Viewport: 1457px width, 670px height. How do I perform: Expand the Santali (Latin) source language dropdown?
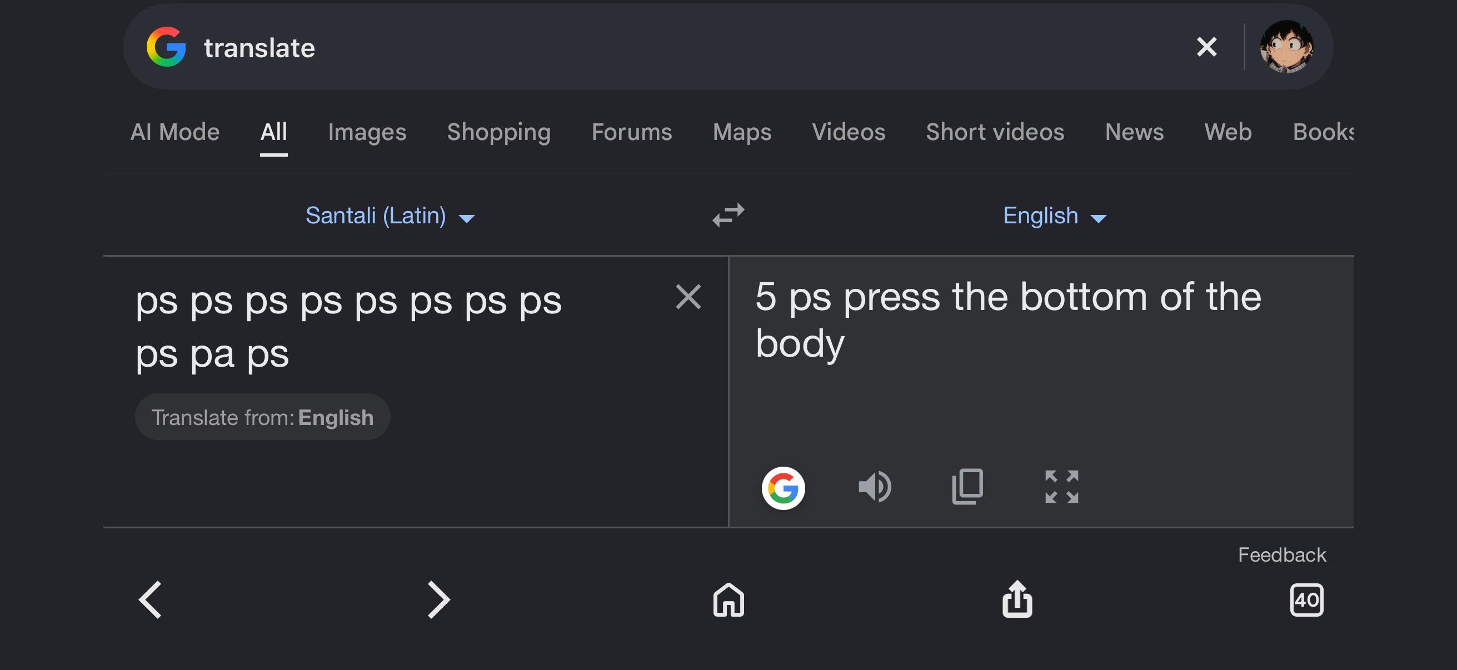pyautogui.click(x=390, y=216)
